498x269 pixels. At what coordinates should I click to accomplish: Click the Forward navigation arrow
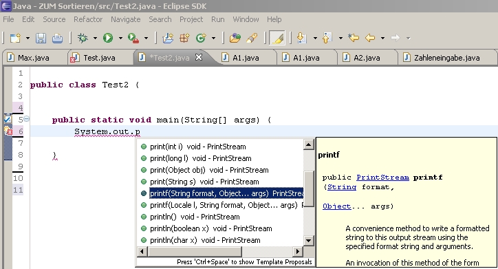[396, 38]
